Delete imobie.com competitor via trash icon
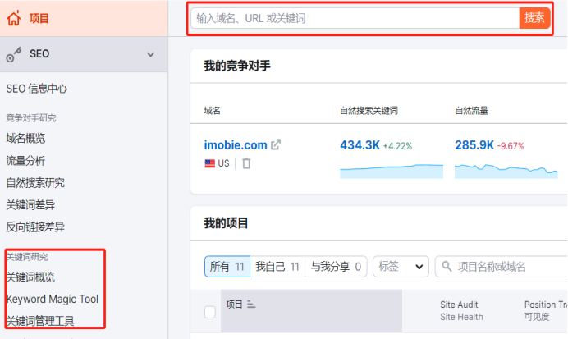The image size is (568, 339). [x=246, y=163]
